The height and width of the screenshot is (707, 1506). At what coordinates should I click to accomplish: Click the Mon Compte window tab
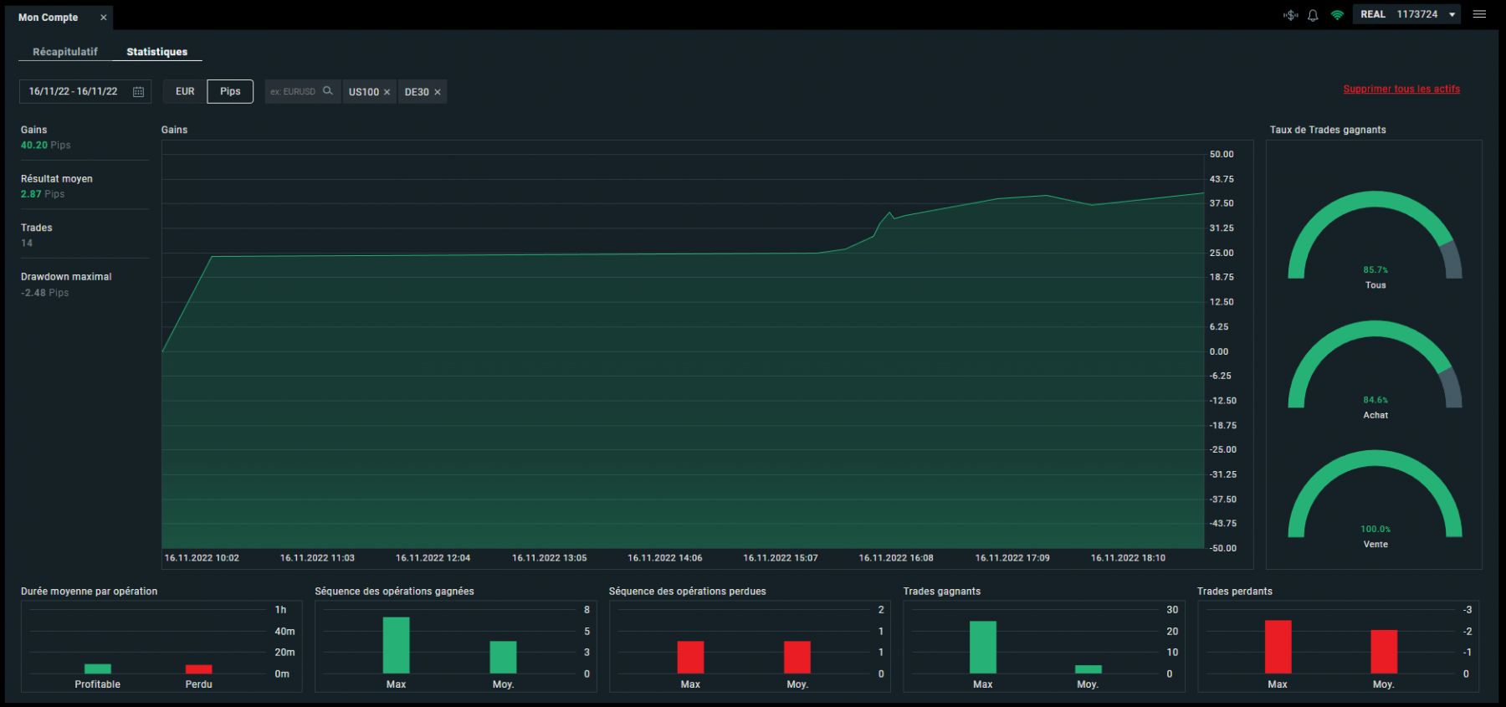click(49, 18)
